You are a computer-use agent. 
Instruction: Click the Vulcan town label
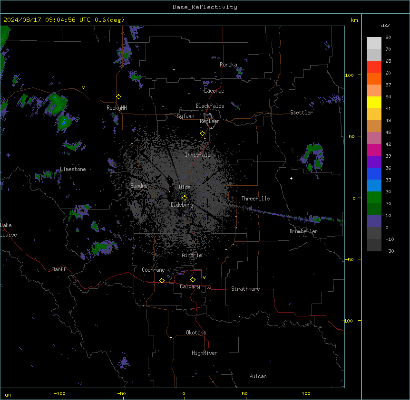[x=258, y=376]
